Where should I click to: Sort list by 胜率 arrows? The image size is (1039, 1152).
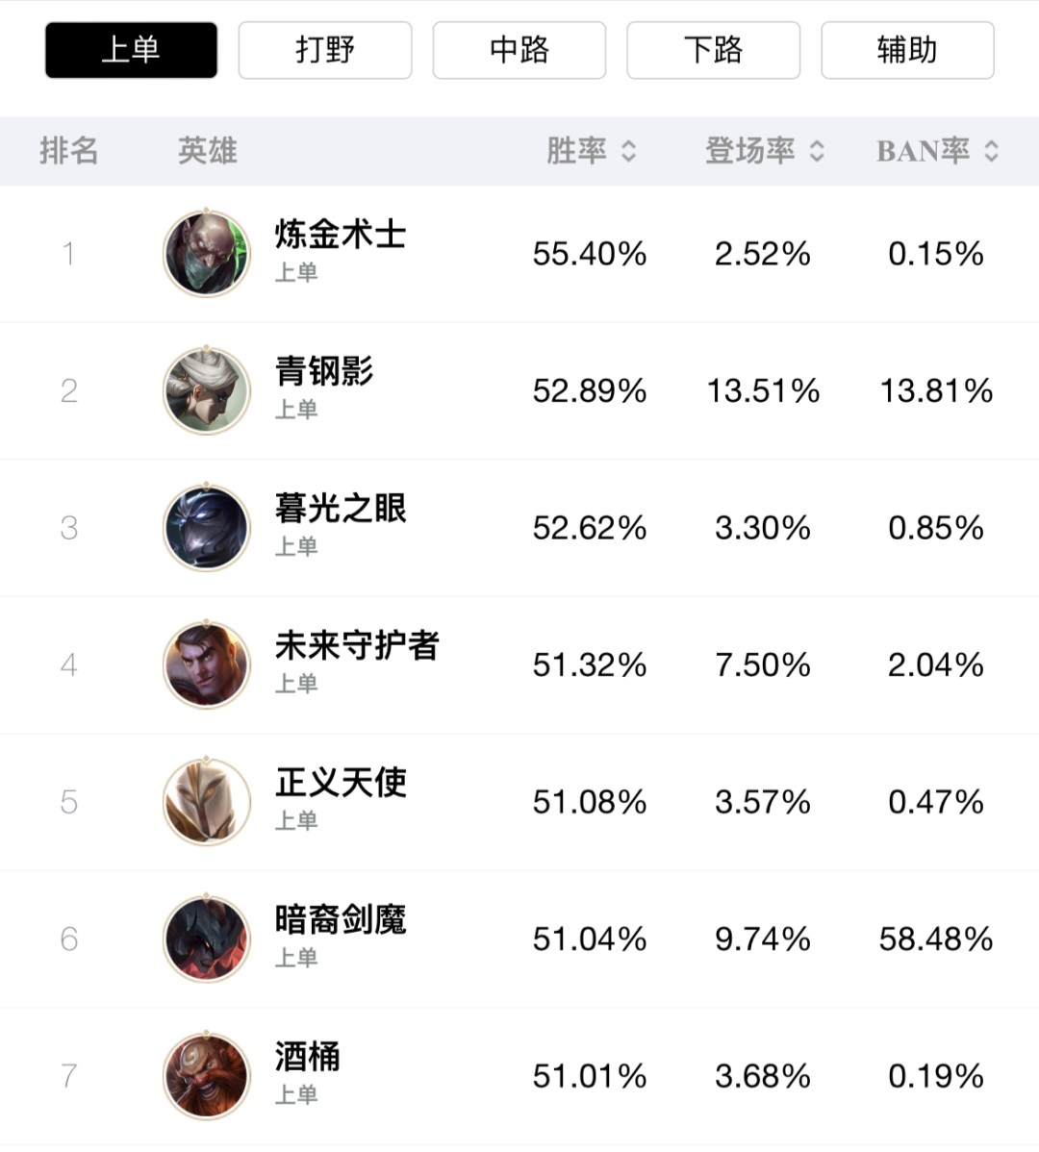coord(628,151)
